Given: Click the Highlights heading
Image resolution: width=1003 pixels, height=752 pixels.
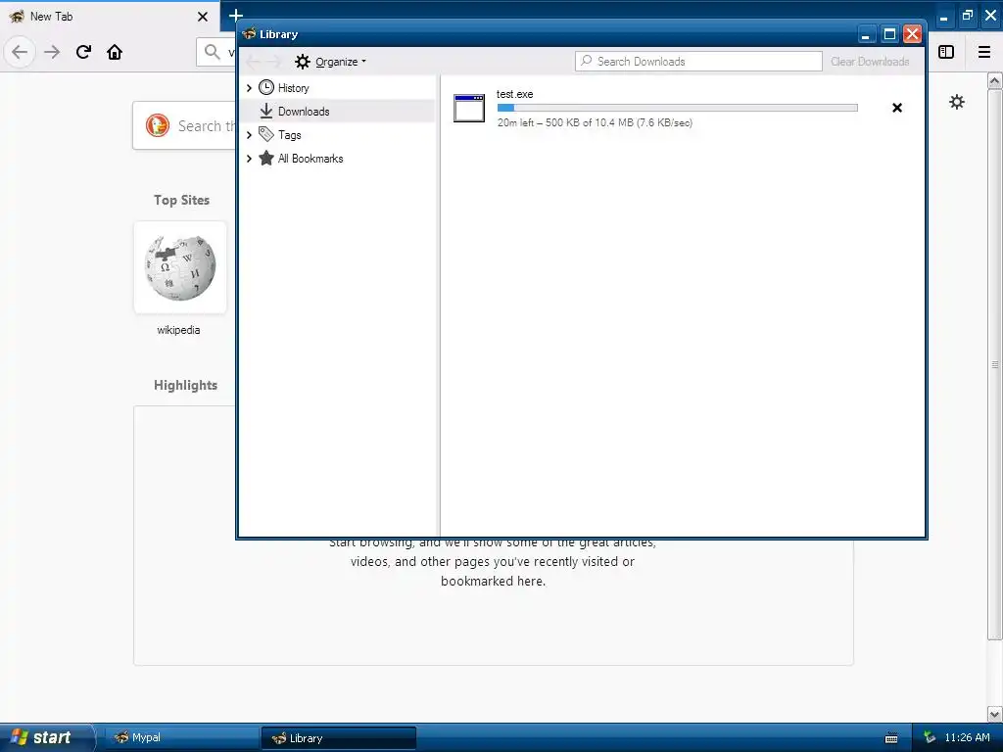Looking at the screenshot, I should point(185,385).
